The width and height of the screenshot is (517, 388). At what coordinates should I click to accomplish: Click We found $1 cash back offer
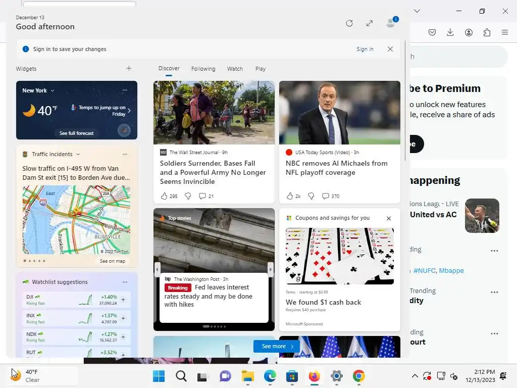pyautogui.click(x=323, y=302)
